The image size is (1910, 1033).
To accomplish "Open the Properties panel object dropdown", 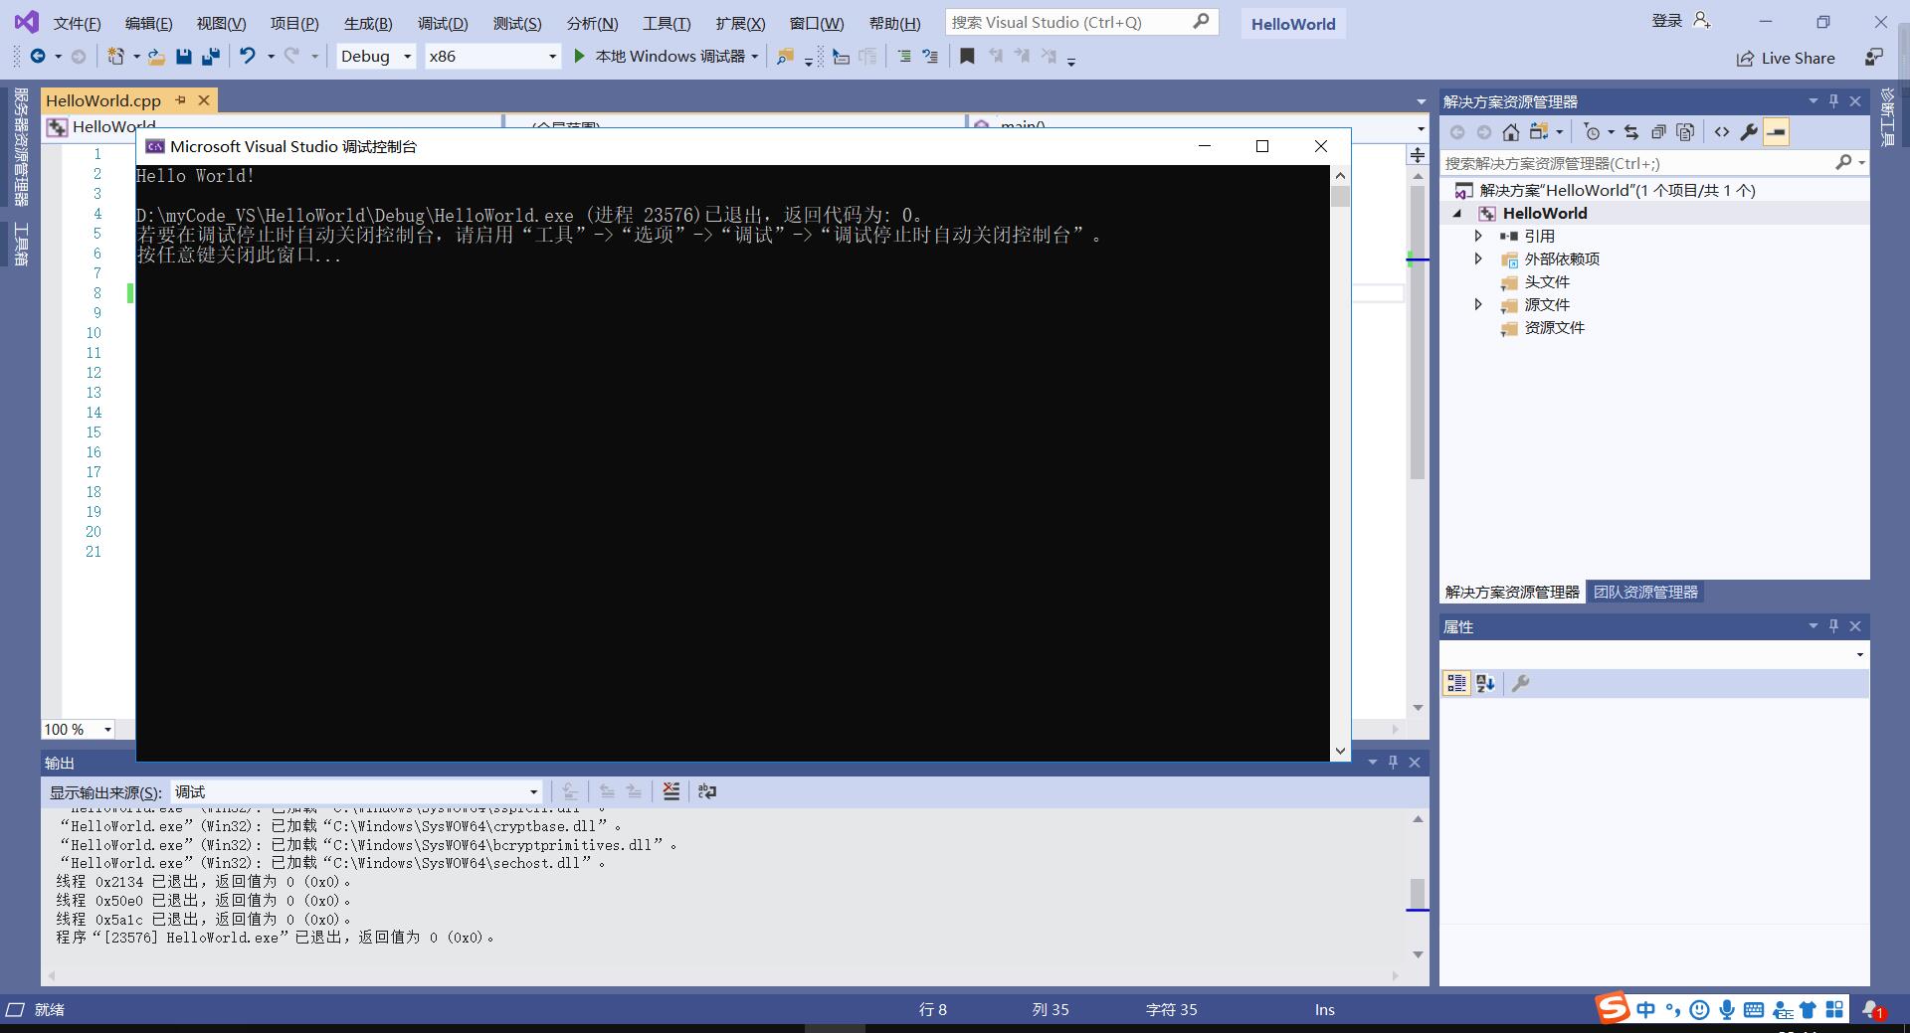I will (x=1859, y=654).
